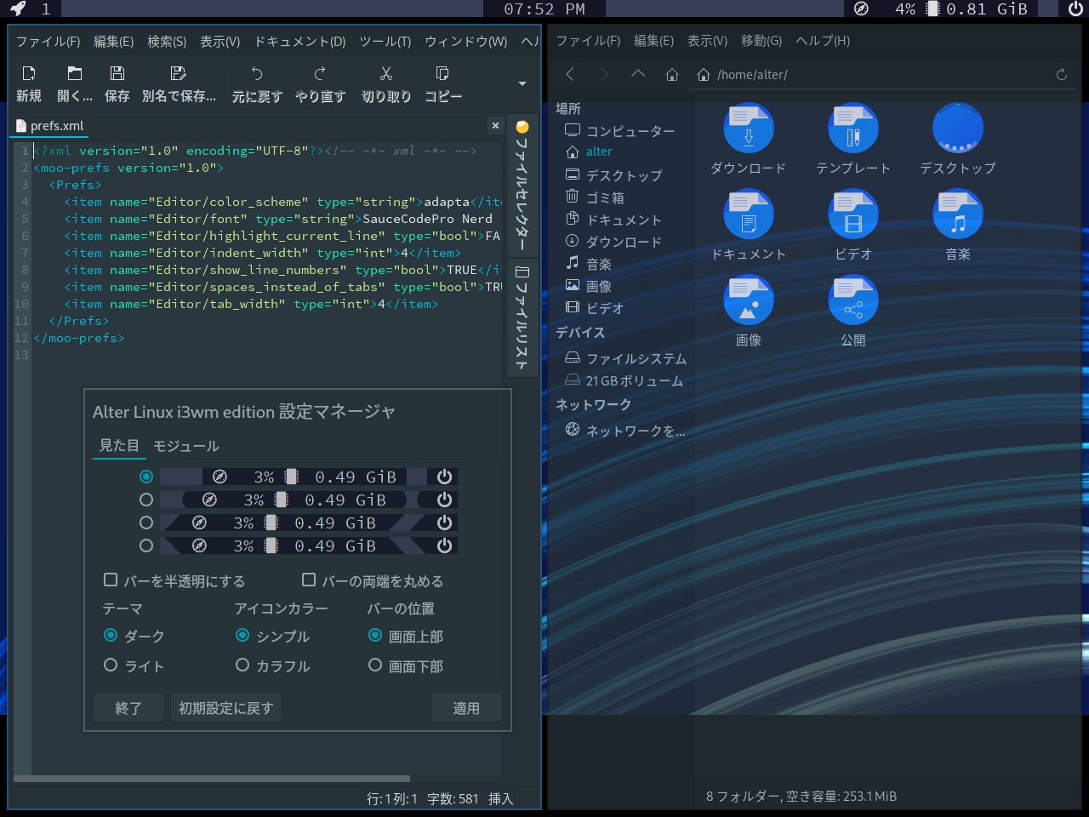Viewport: 1089px width, 817px height.
Task: Click the 初期設定に戻す reset button
Action: (x=225, y=708)
